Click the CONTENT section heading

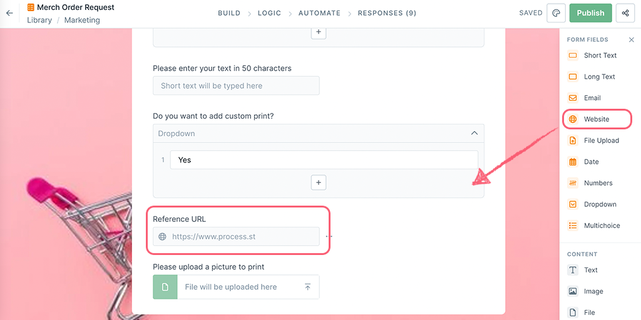582,254
